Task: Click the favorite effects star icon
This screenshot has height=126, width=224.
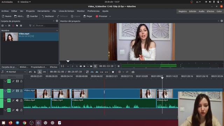Action: pos(113,72)
